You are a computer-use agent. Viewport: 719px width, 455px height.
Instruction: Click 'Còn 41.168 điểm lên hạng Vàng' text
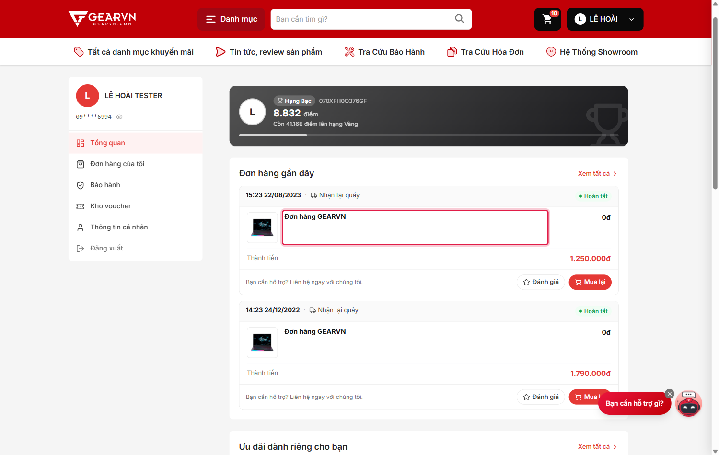[315, 124]
